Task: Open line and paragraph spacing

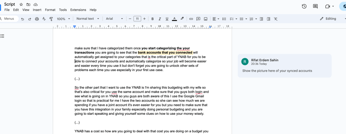Action: coord(224,19)
